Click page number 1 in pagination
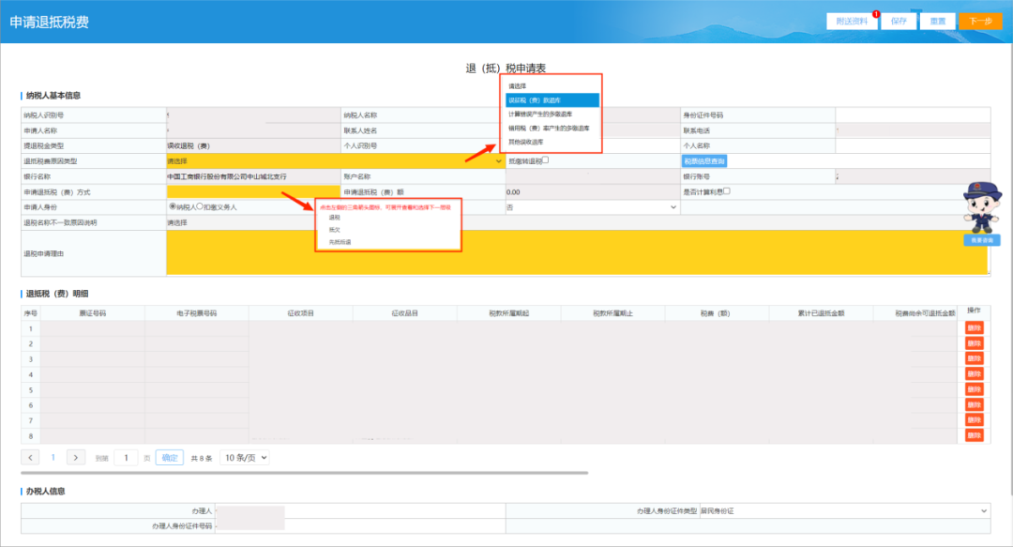The image size is (1013, 547). coord(53,458)
